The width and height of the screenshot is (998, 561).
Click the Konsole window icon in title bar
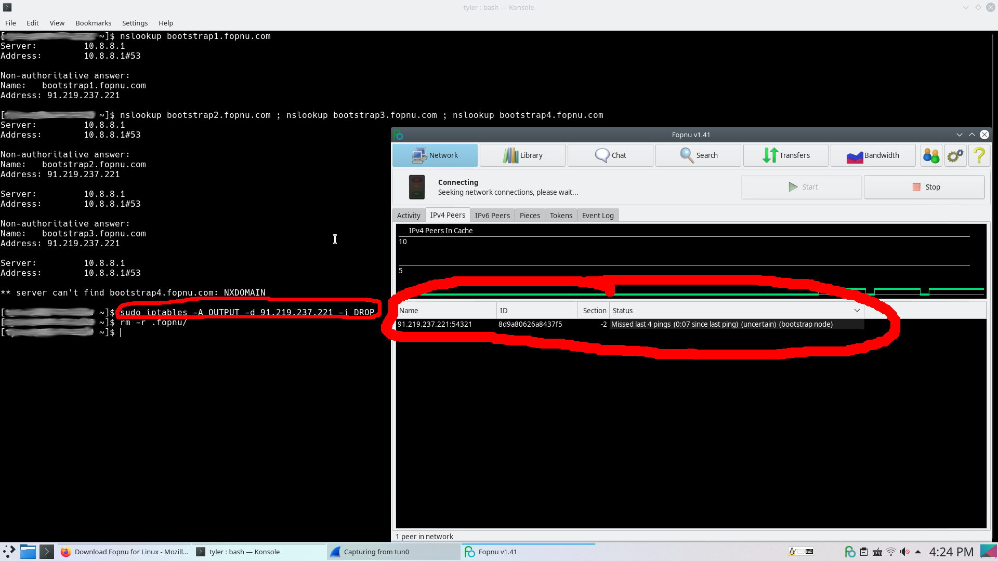point(7,7)
